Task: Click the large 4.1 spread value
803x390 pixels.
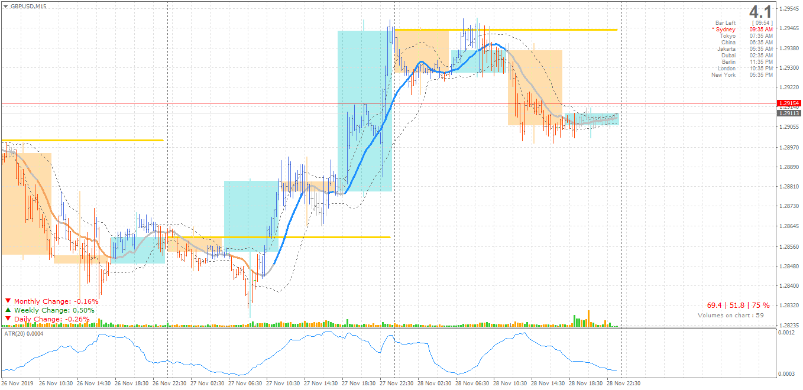Action: click(760, 12)
